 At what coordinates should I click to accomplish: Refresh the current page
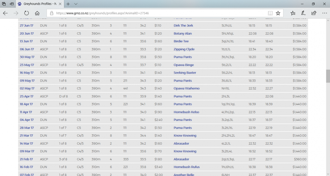pyautogui.click(x=26, y=13)
